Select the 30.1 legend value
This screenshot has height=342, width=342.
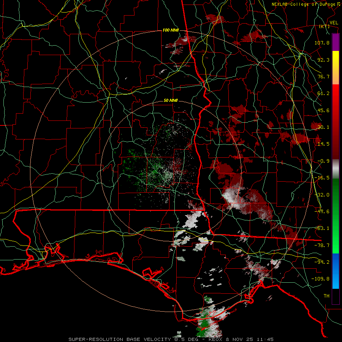tap(323, 127)
